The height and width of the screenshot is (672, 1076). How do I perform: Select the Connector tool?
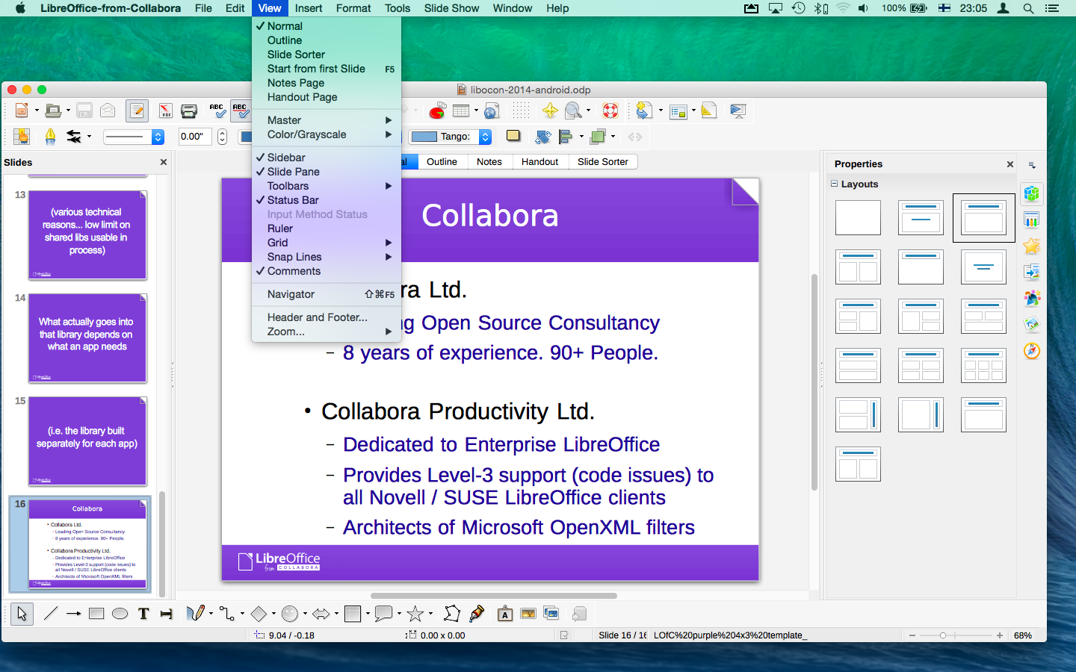(x=227, y=614)
